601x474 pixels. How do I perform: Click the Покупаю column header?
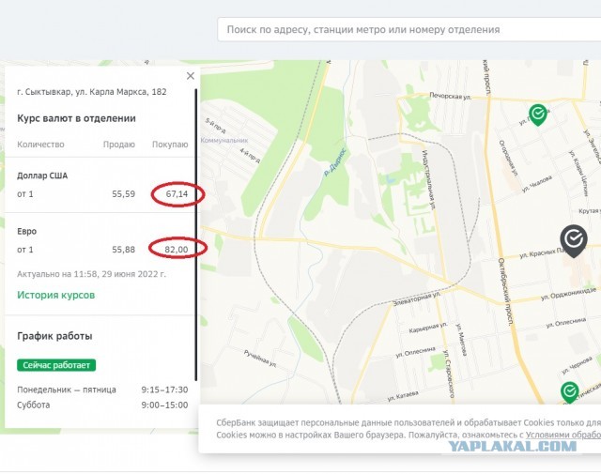tap(170, 145)
